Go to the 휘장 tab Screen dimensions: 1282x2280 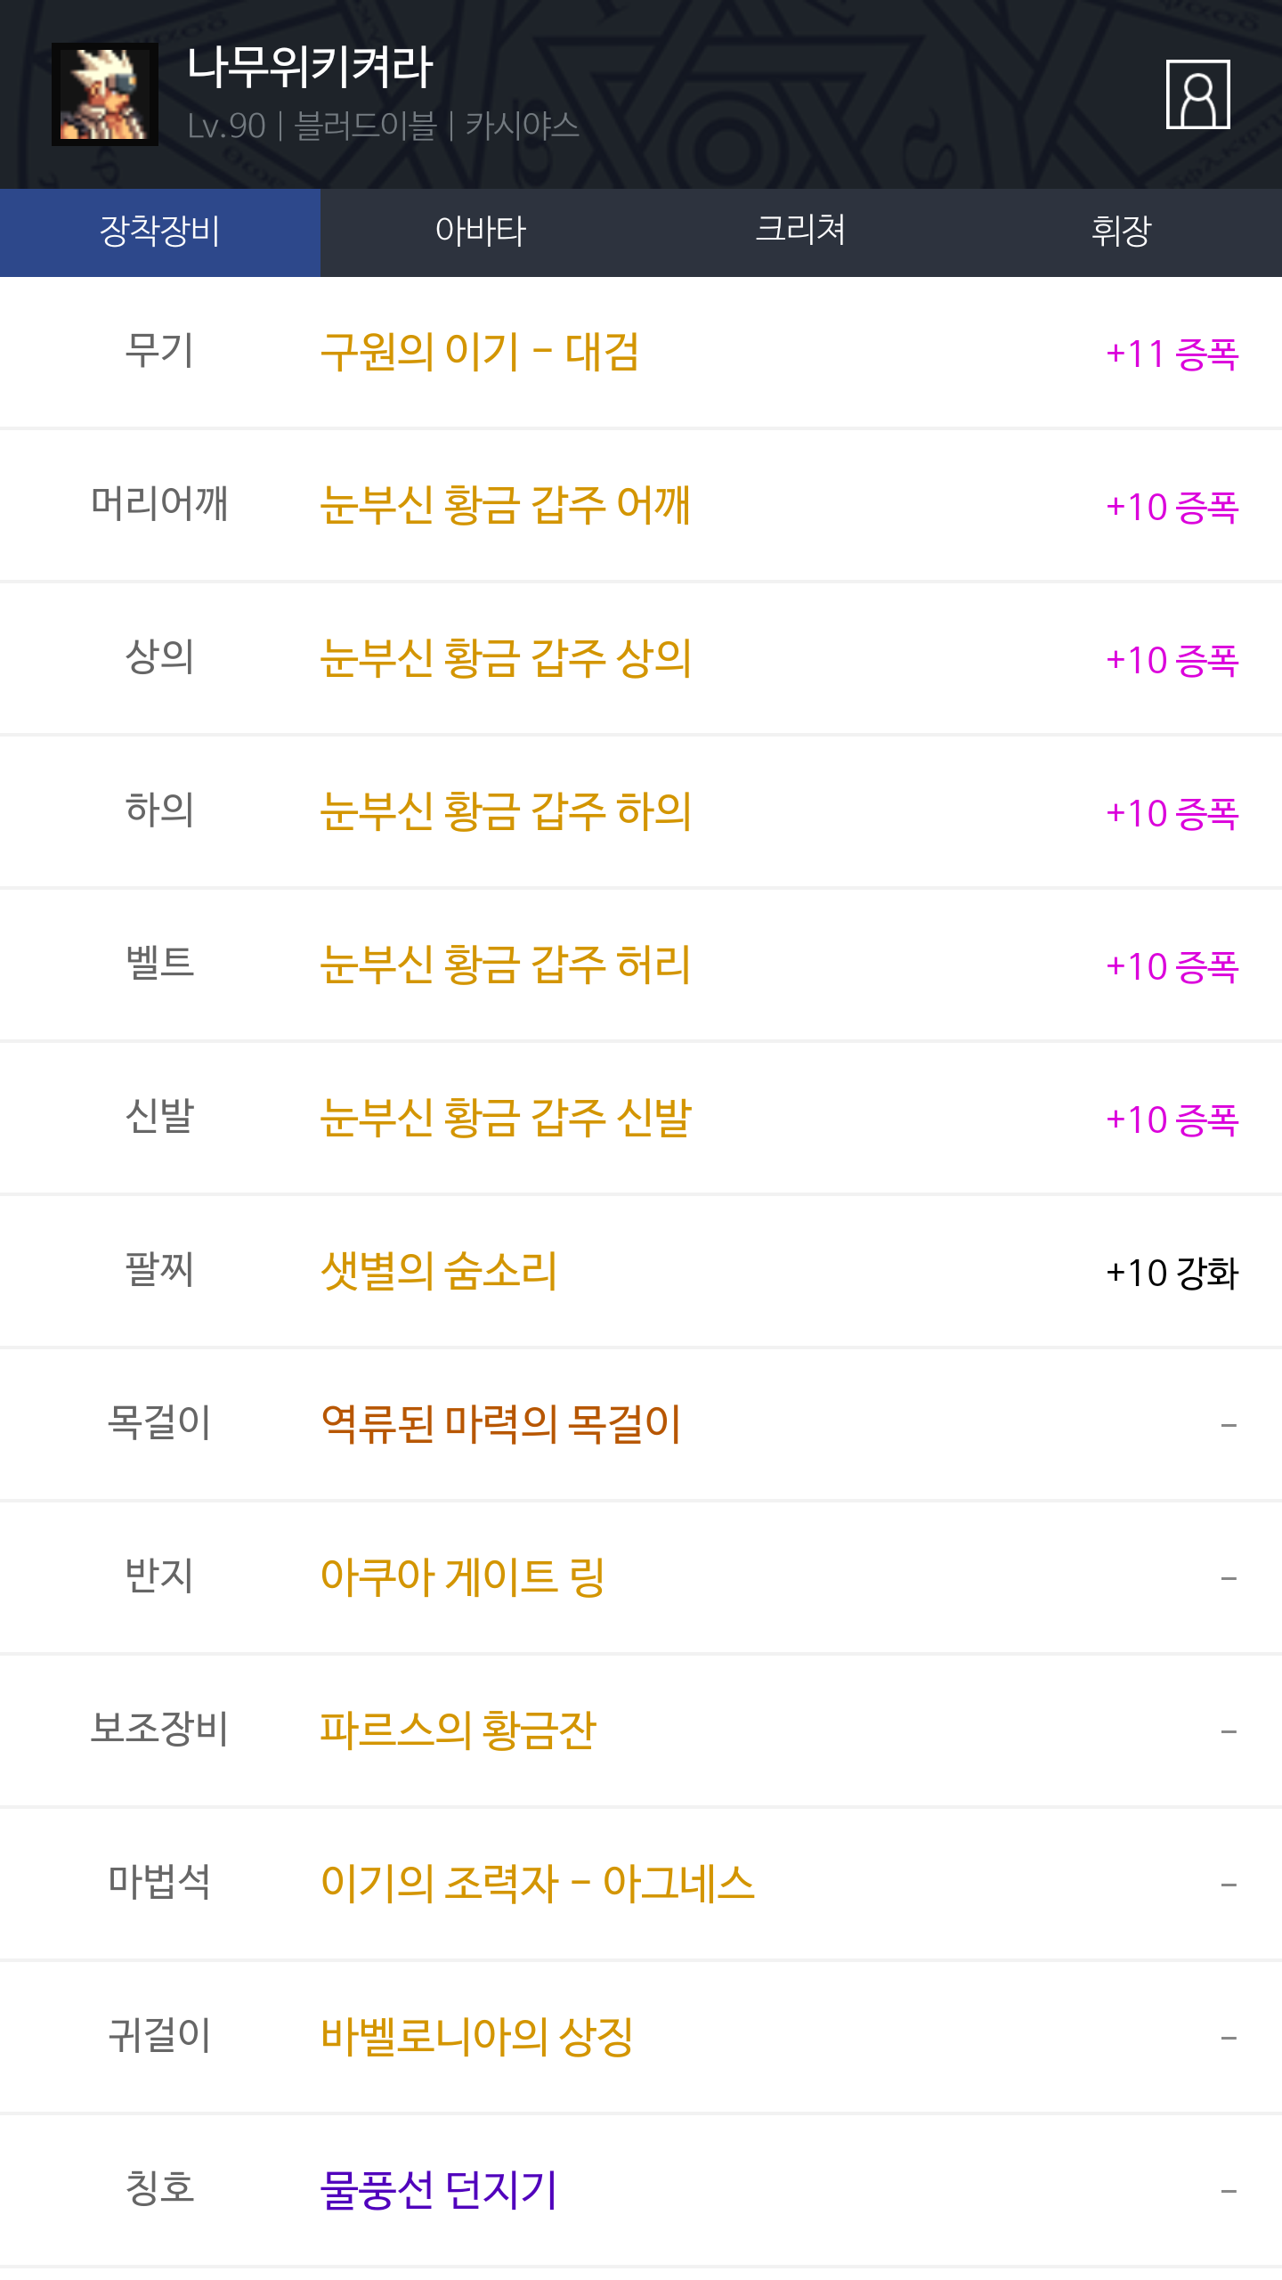pyautogui.click(x=1121, y=232)
